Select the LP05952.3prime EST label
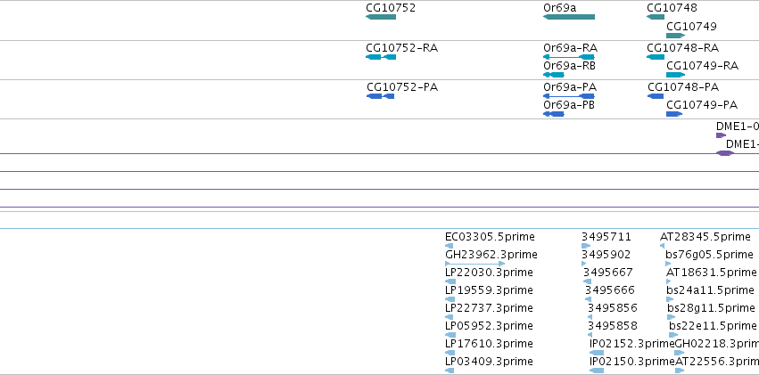This screenshot has width=759, height=375. [489, 326]
